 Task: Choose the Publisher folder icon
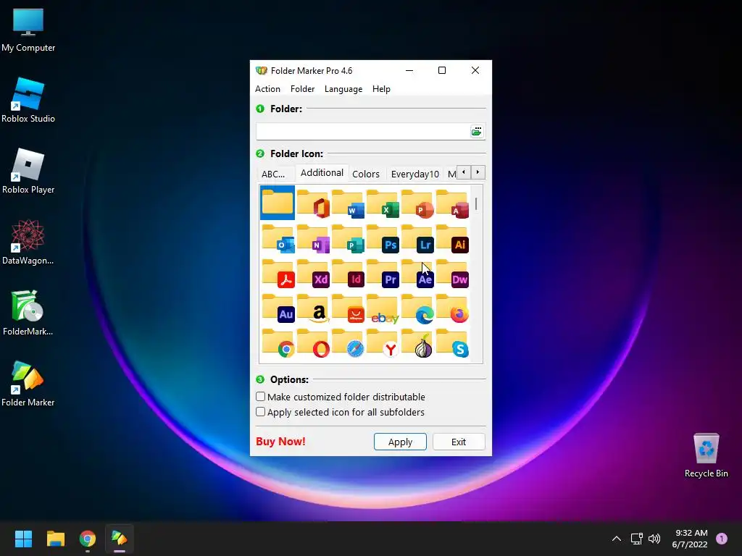pyautogui.click(x=347, y=238)
